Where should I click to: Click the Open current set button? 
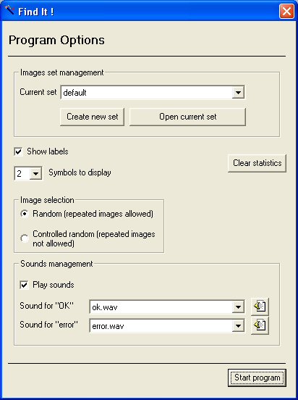(188, 117)
